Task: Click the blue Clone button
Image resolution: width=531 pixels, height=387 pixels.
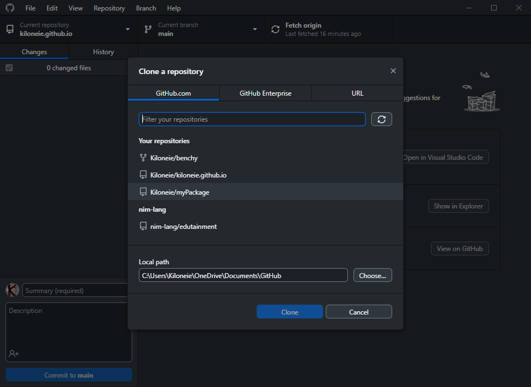Action: (x=289, y=312)
